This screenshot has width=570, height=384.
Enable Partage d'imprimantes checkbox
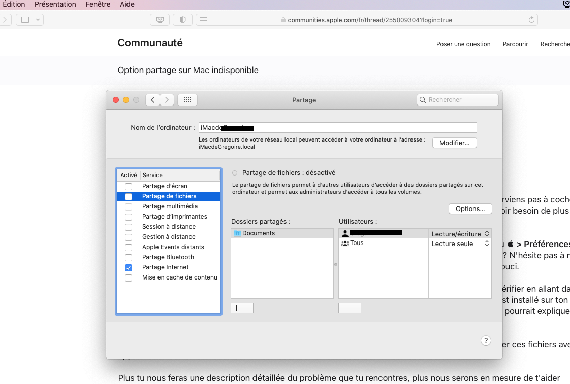[x=129, y=217]
